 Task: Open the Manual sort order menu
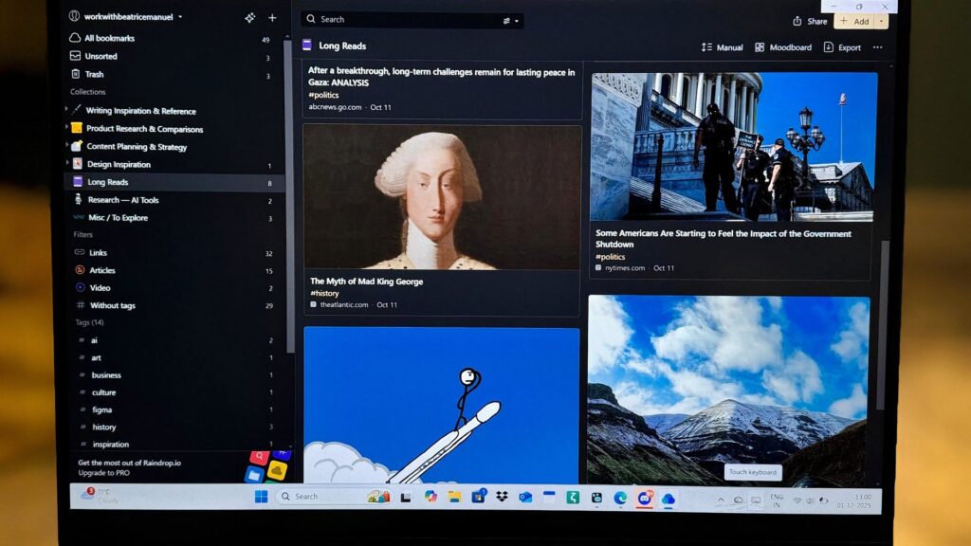point(722,47)
